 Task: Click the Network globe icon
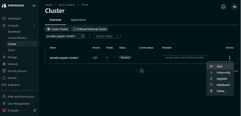pyautogui.click(x=4, y=64)
